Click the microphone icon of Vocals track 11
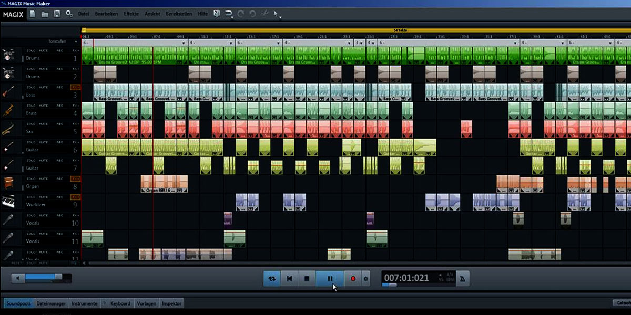Viewport: 631px width, 315px height. (x=8, y=238)
